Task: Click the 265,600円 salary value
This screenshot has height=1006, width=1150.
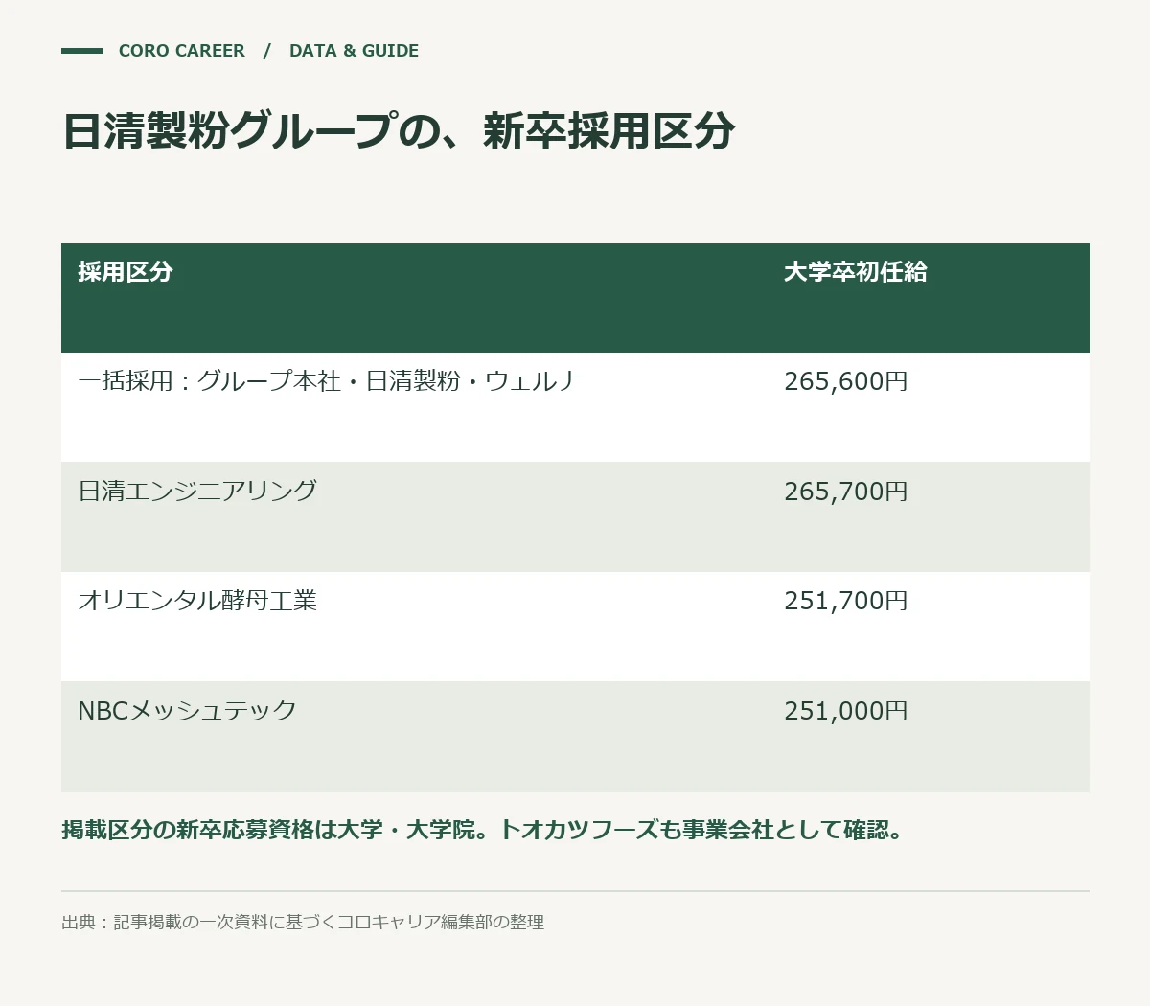Action: click(x=846, y=381)
